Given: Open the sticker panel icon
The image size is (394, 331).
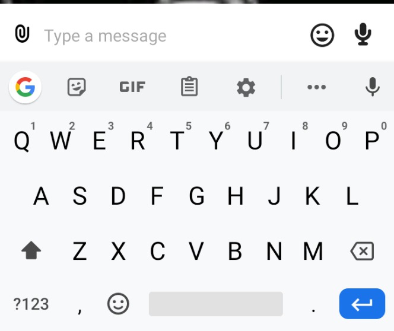Looking at the screenshot, I should click(77, 87).
